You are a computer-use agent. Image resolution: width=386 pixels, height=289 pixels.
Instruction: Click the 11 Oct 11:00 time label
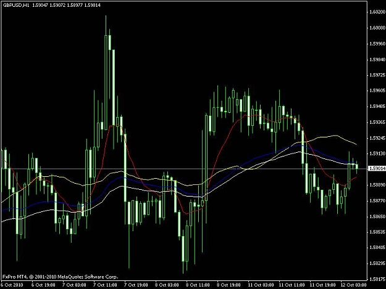(x=292, y=285)
